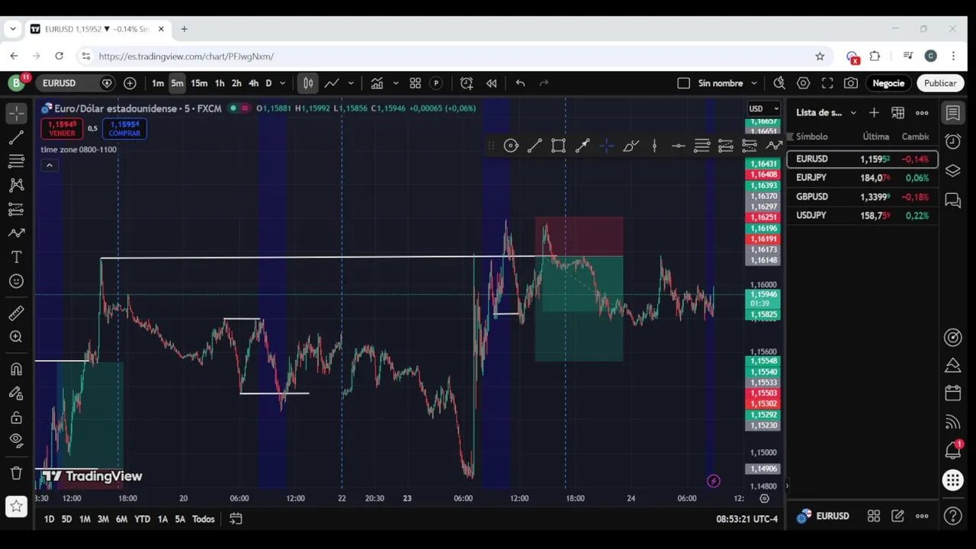This screenshot has width=976, height=549.
Task: Open the help center question mark icon
Action: [952, 516]
